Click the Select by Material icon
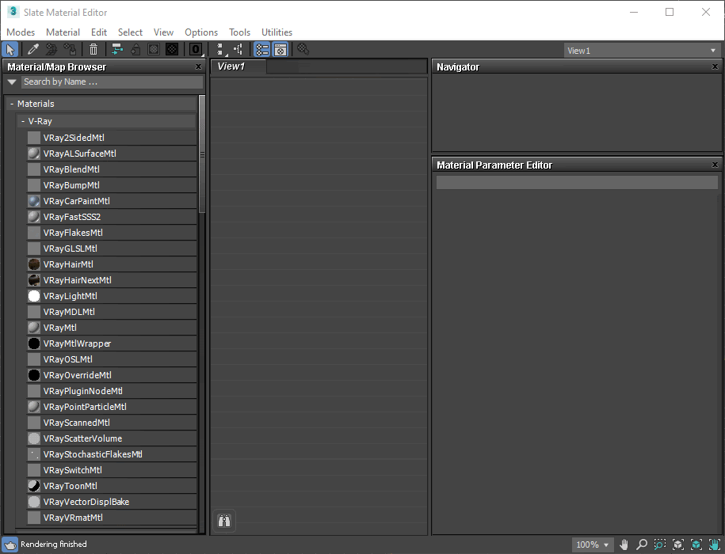725x554 pixels. (303, 50)
